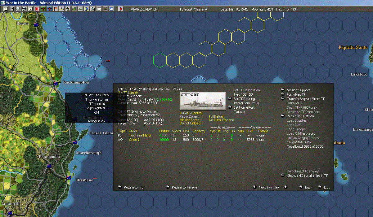This screenshot has height=217, width=373.
Task: Open the preferences list icon in toolbar
Action: point(12,9)
